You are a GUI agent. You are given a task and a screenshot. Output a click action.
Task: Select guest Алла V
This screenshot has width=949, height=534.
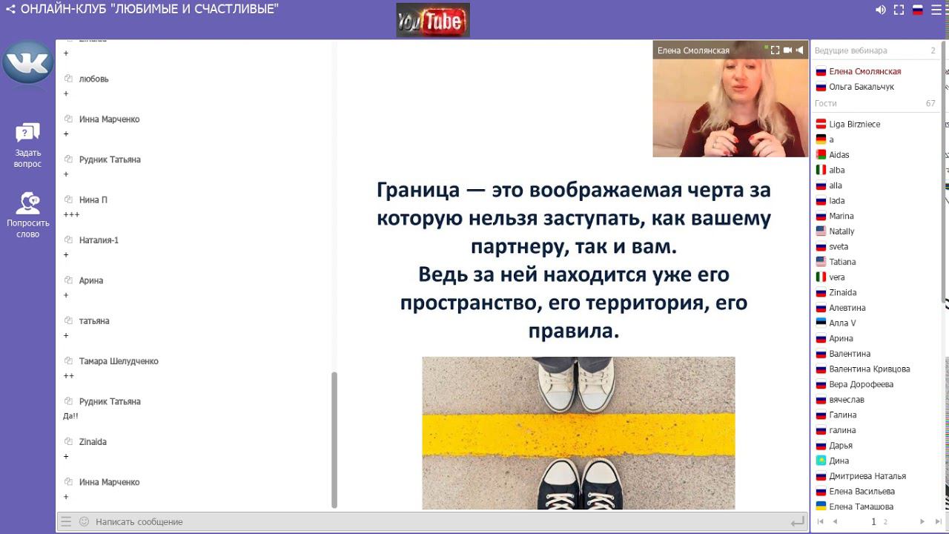coord(843,323)
